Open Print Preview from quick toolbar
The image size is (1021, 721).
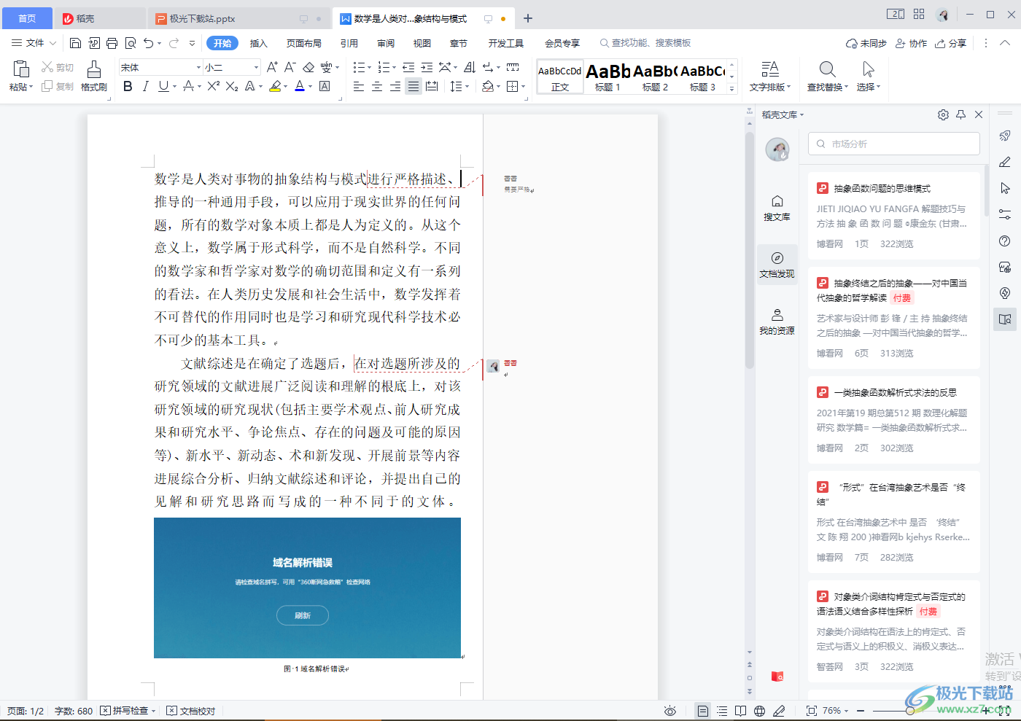(131, 43)
